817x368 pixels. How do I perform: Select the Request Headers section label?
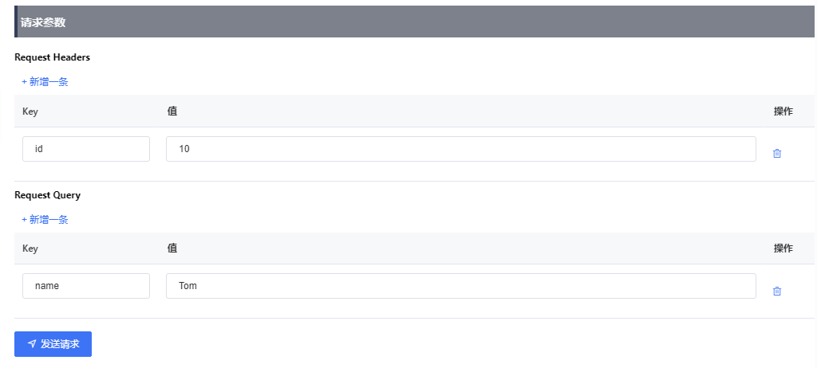[x=52, y=57]
